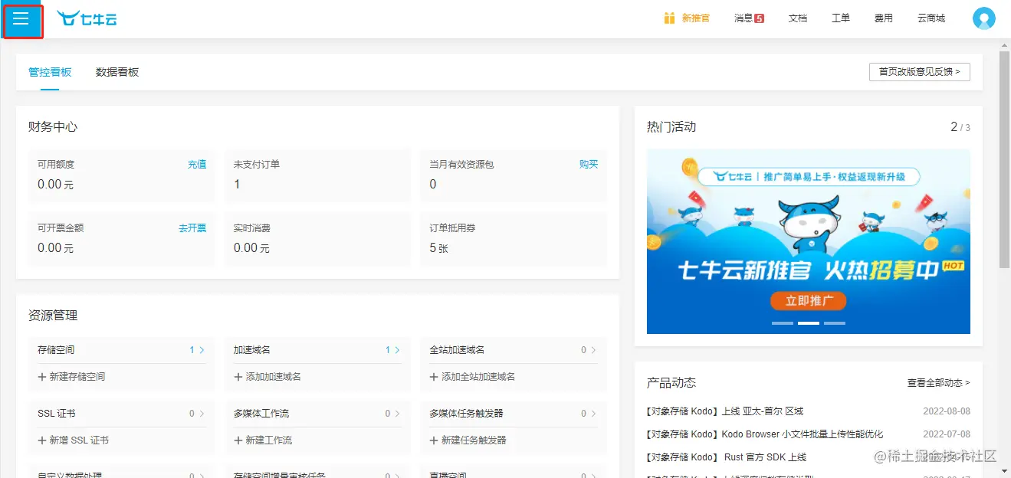This screenshot has height=478, width=1011.
Task: Select second carousel indicator on banner
Action: pos(809,323)
